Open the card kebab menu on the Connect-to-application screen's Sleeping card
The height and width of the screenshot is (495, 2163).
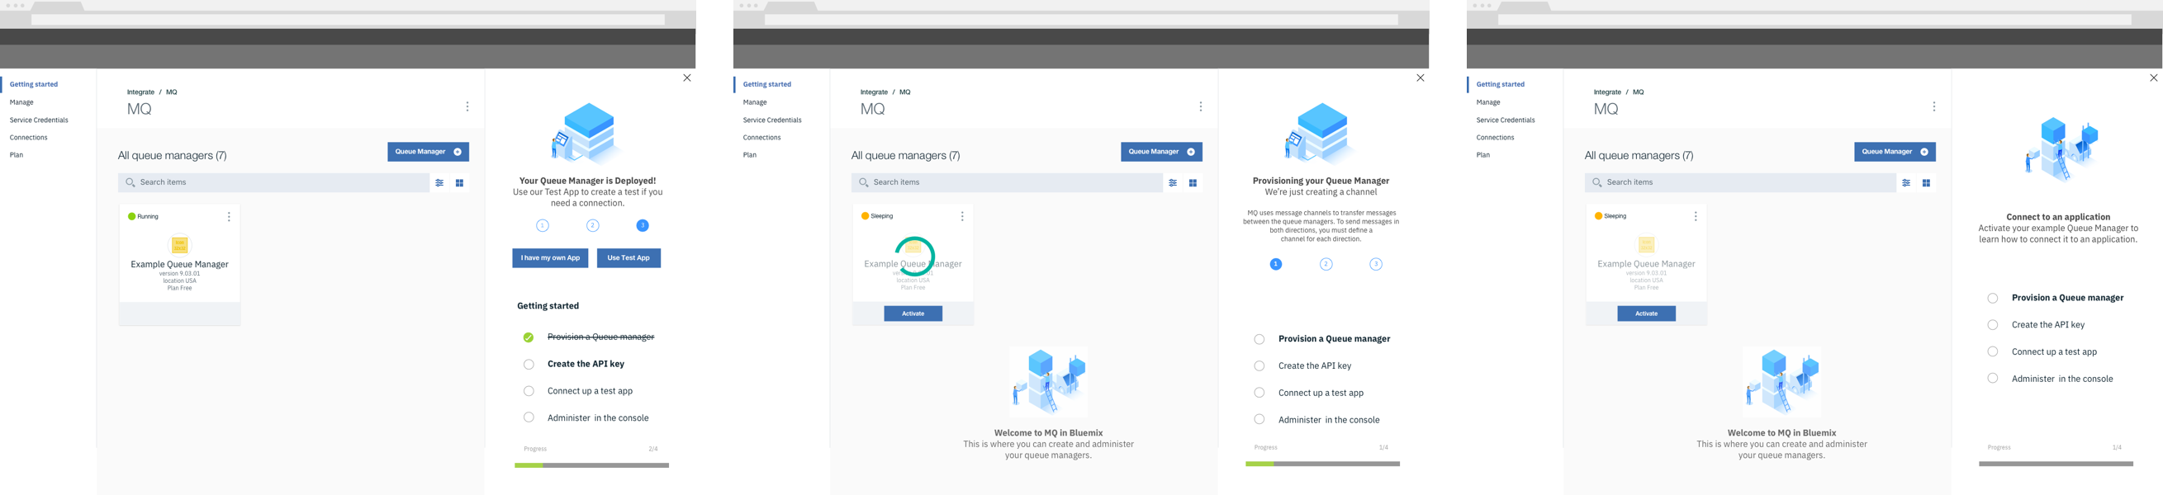click(x=1696, y=216)
